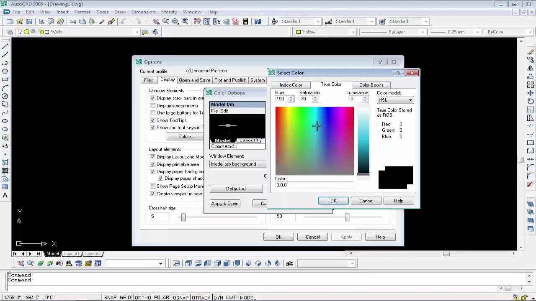Toggle Show shortcut keys checkbox
Image resolution: width=536 pixels, height=301 pixels.
coord(152,128)
